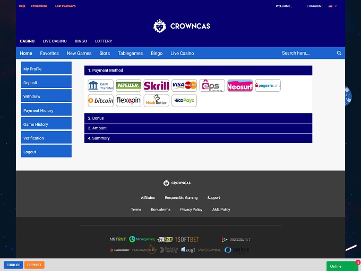Click the orange Deposit button
361x271 pixels.
pyautogui.click(x=35, y=265)
